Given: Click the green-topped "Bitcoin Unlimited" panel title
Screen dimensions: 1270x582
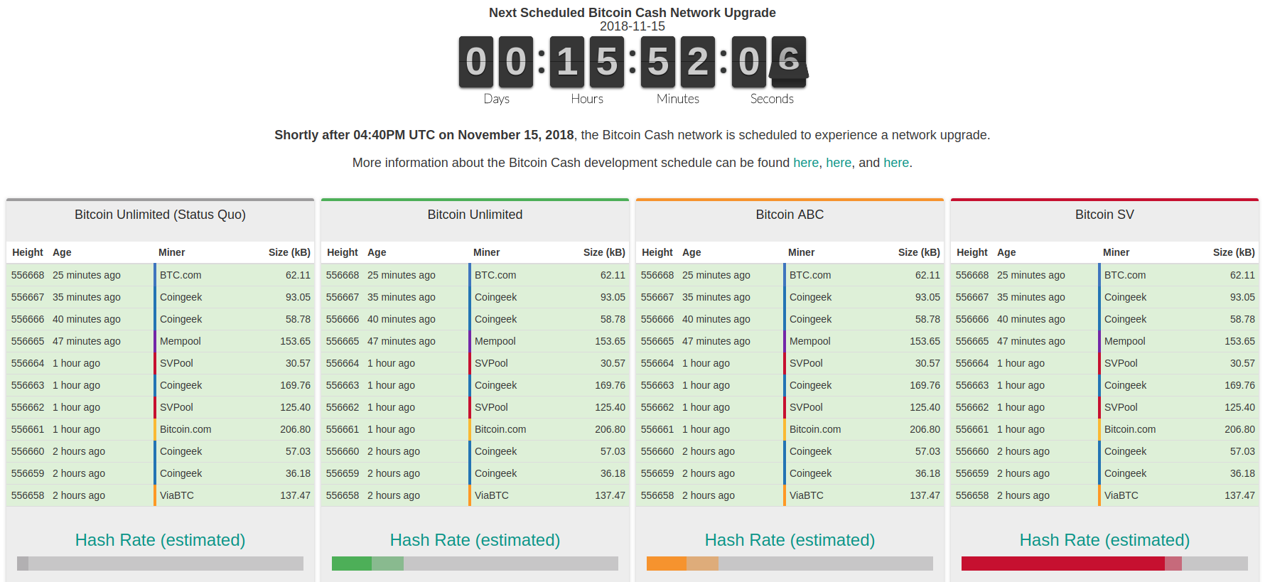Looking at the screenshot, I should 475,215.
